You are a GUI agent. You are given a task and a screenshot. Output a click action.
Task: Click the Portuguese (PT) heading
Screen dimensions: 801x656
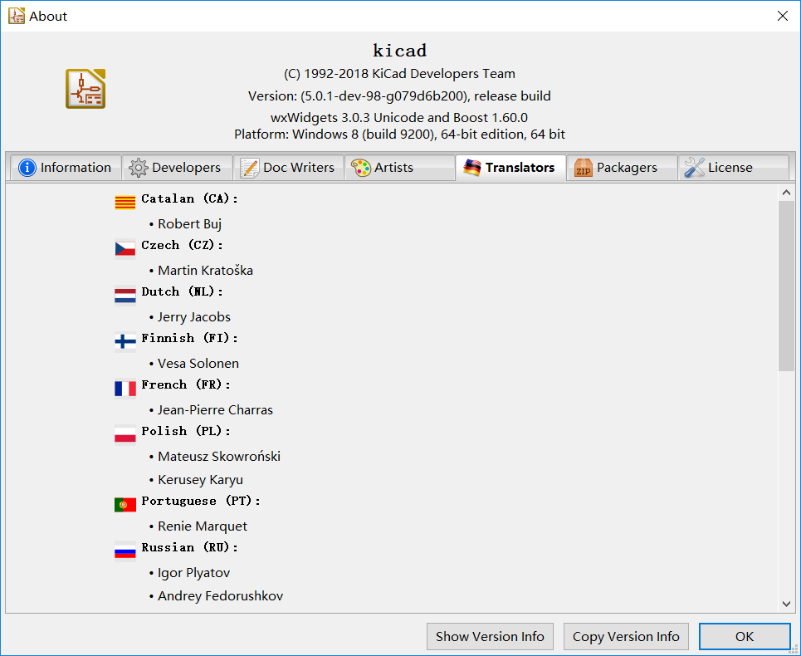pyautogui.click(x=201, y=502)
